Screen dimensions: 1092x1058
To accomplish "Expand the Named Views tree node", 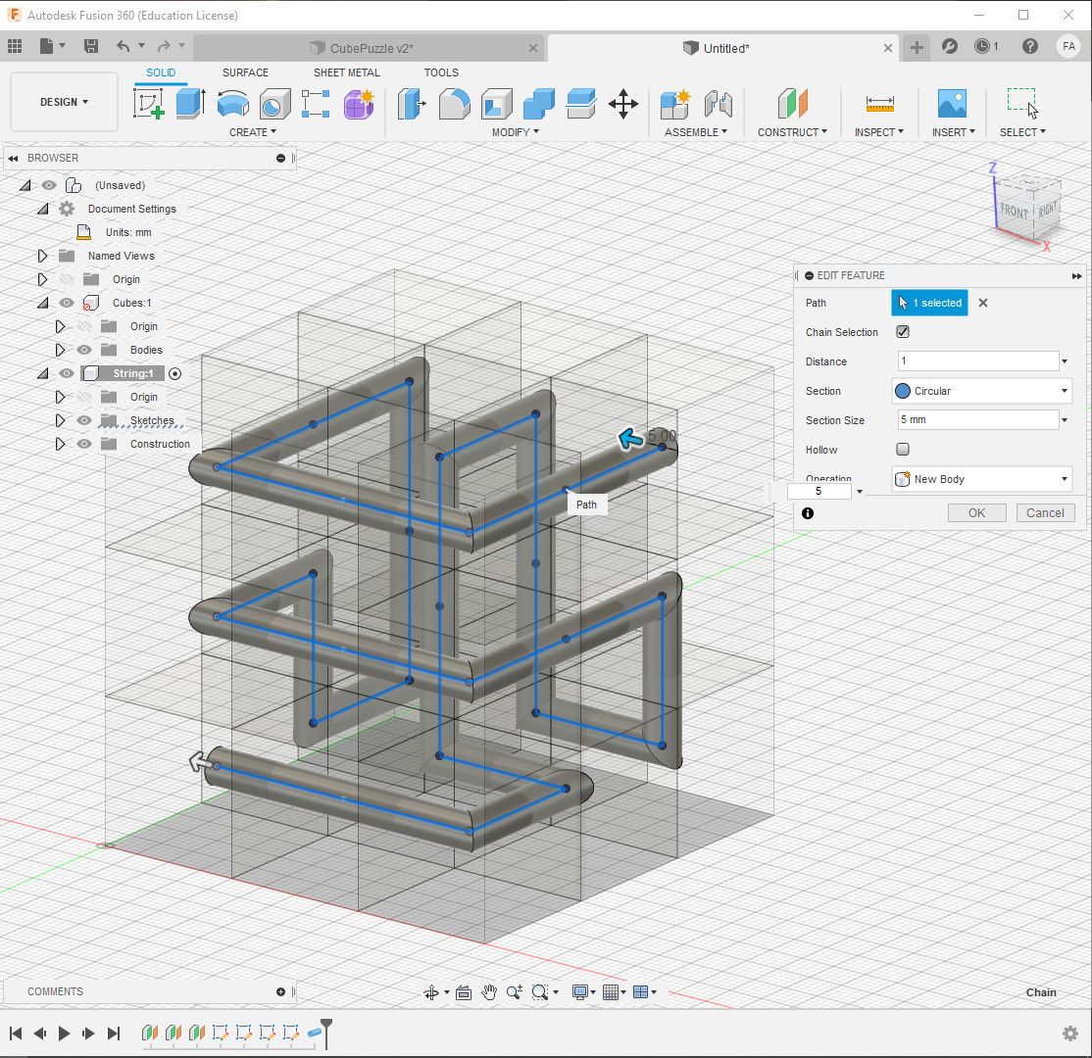I will pos(42,256).
